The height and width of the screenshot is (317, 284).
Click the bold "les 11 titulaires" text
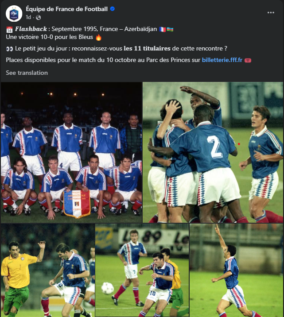pyautogui.click(x=147, y=48)
